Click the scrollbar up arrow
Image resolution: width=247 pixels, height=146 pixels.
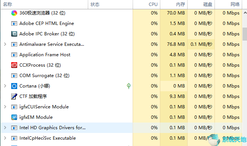click(x=245, y=13)
